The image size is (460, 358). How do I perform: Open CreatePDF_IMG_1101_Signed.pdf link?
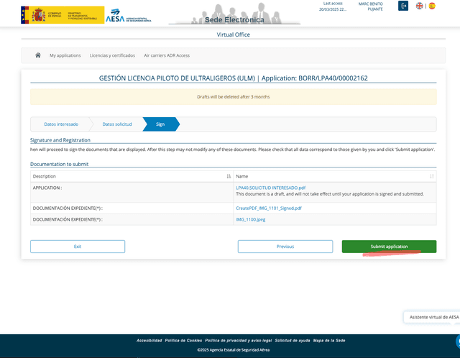coord(269,208)
